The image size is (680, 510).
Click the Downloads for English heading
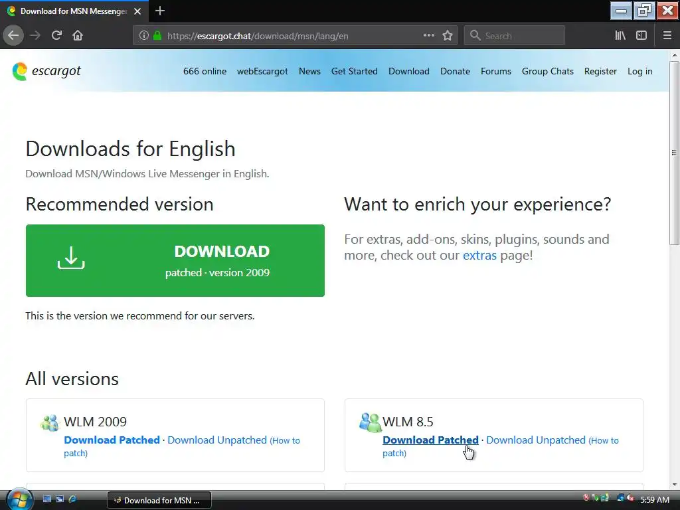[131, 149]
